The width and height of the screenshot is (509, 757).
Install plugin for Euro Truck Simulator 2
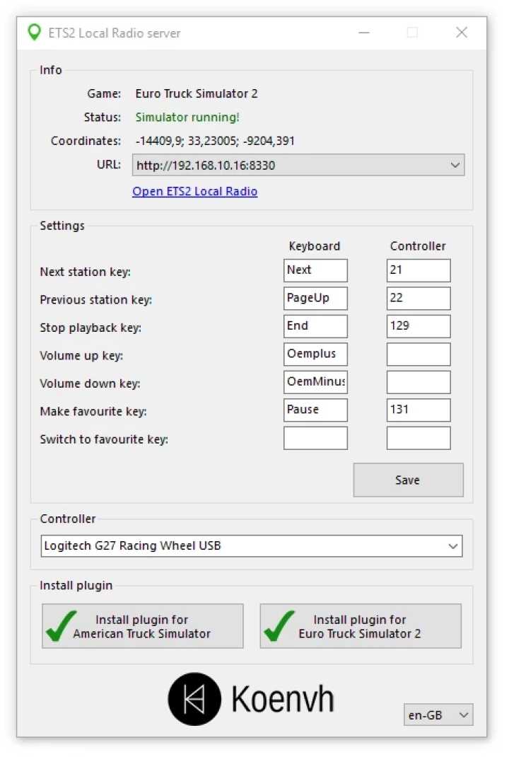click(x=361, y=626)
